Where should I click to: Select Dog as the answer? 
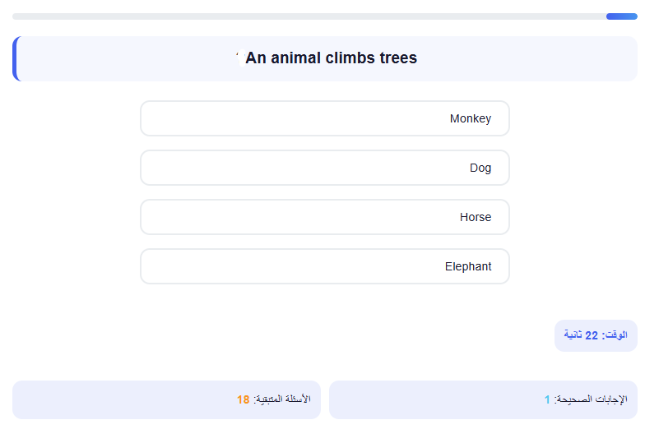pyautogui.click(x=324, y=168)
